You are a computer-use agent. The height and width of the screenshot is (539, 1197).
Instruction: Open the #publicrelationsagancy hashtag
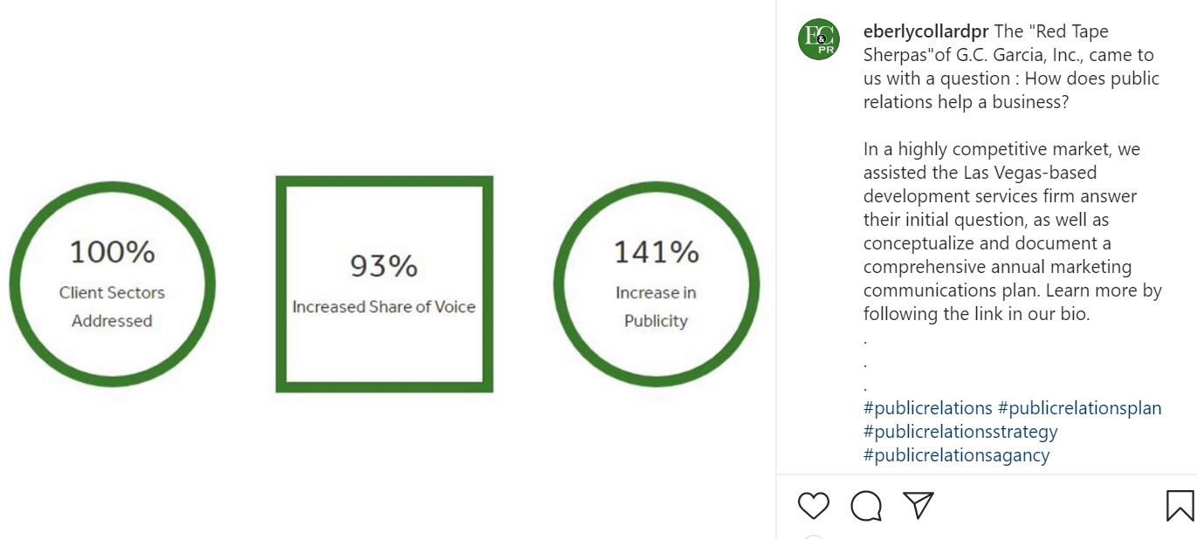coord(956,455)
